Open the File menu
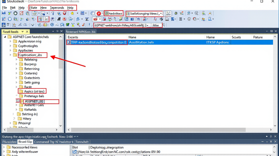Screen dimensions: 279x156 pyautogui.click(x=4, y=8)
